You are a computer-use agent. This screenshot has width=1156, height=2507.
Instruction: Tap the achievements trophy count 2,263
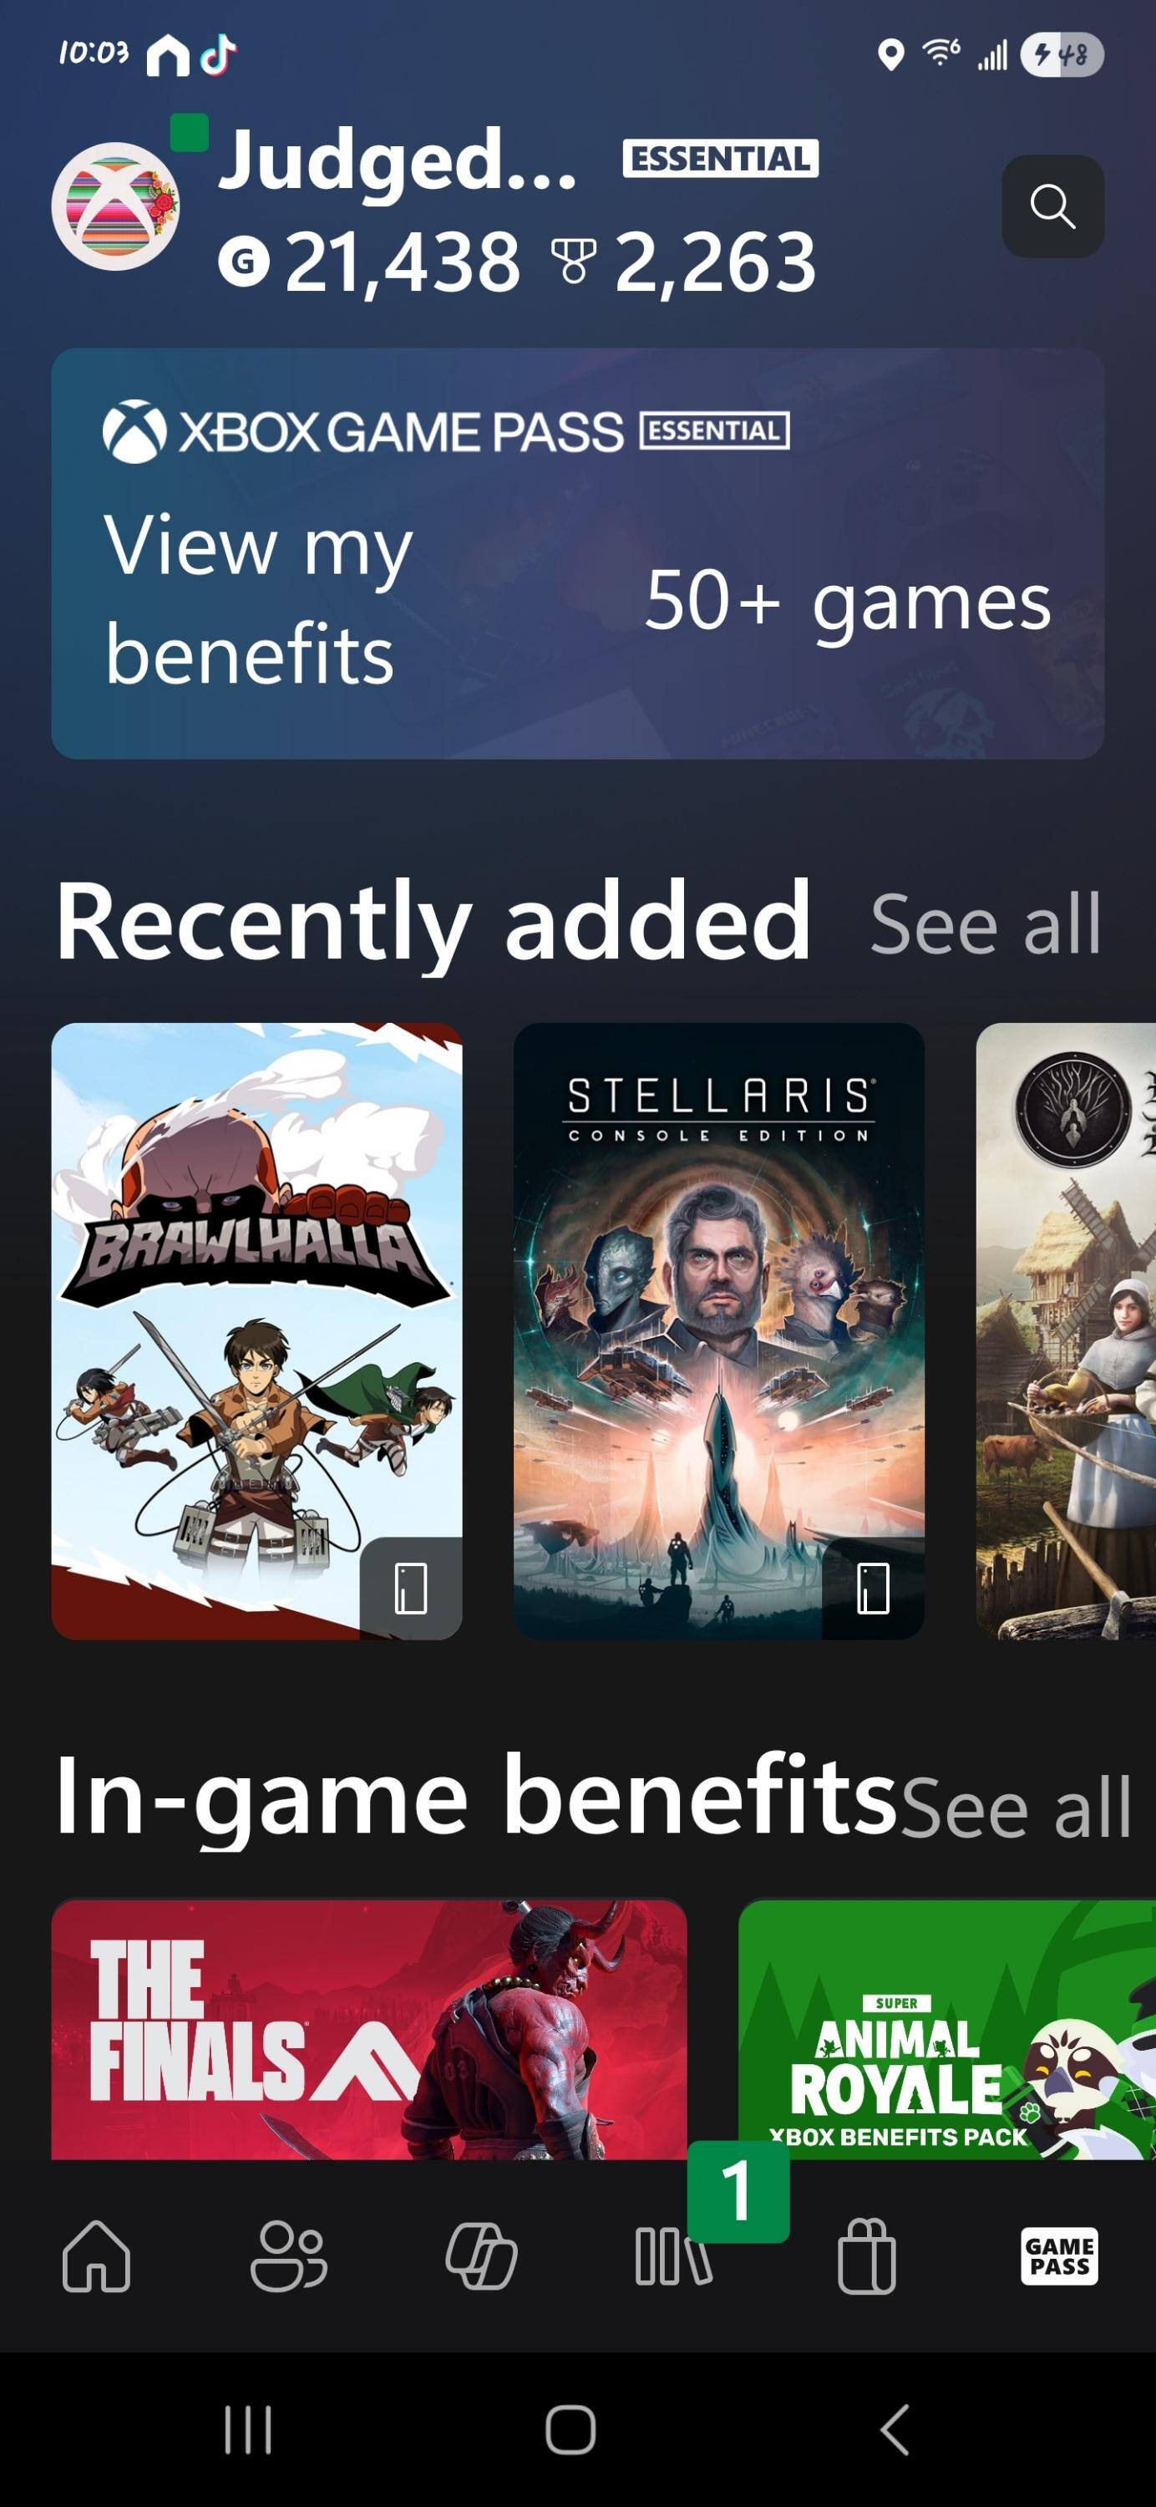715,261
